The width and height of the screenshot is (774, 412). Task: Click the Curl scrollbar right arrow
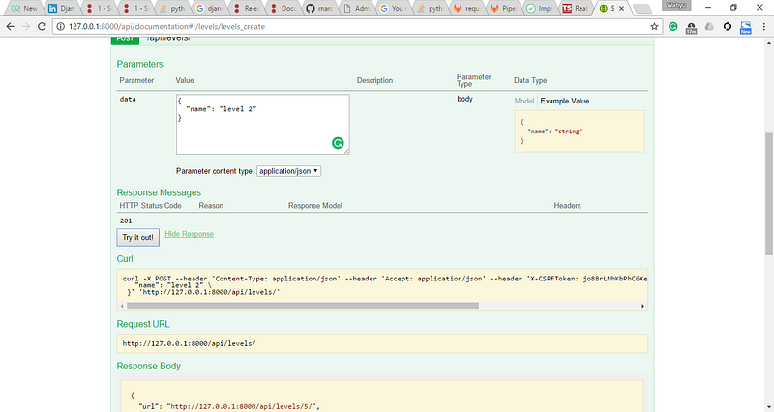tap(642, 306)
